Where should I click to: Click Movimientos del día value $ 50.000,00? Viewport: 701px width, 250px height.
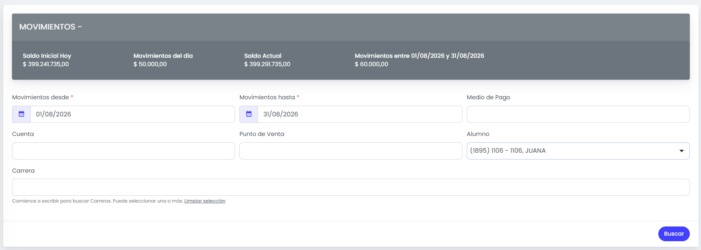pos(150,64)
